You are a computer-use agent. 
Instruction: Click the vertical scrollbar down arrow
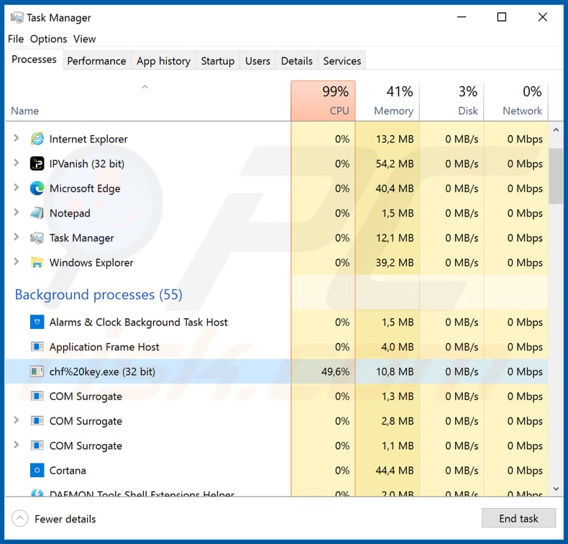(556, 489)
